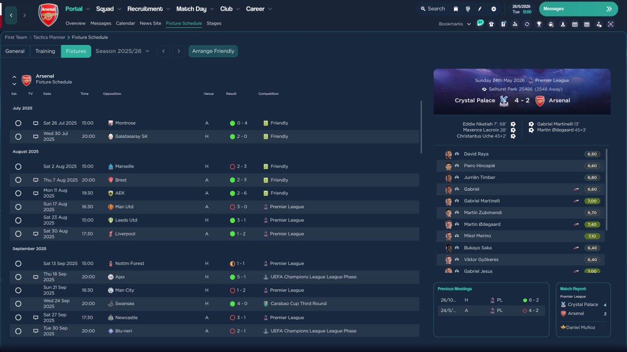The width and height of the screenshot is (627, 352).
Task: Switch to the Calendar tab
Action: coord(125,23)
